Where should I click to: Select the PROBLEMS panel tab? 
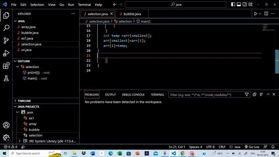coord(92,95)
